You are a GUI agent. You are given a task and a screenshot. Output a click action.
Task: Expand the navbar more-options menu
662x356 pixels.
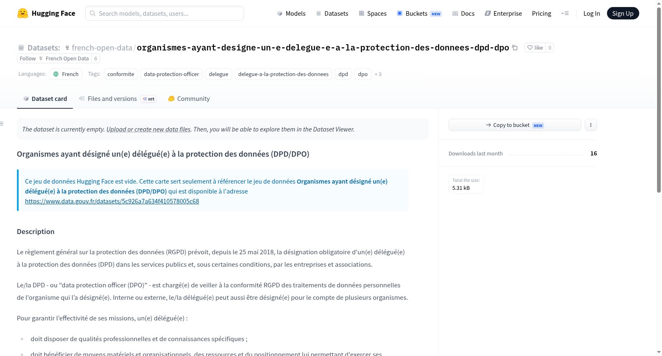click(565, 14)
